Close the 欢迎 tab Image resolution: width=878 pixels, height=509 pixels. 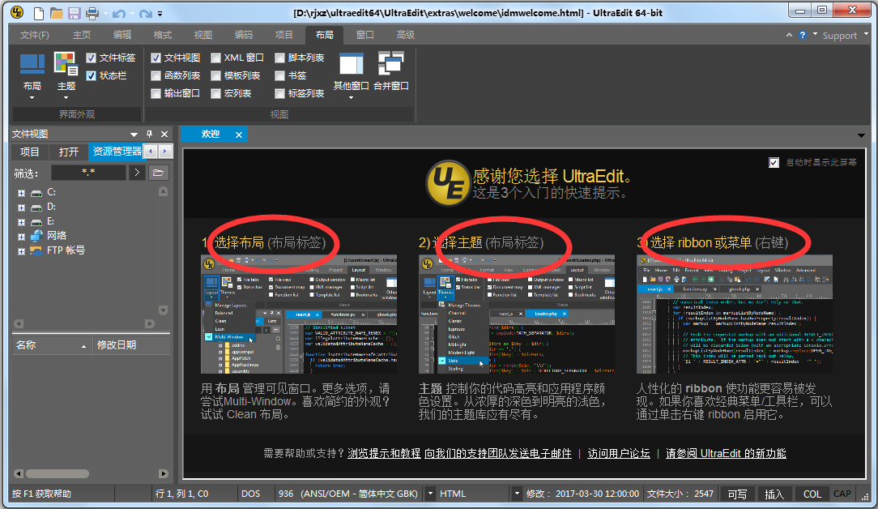click(239, 135)
